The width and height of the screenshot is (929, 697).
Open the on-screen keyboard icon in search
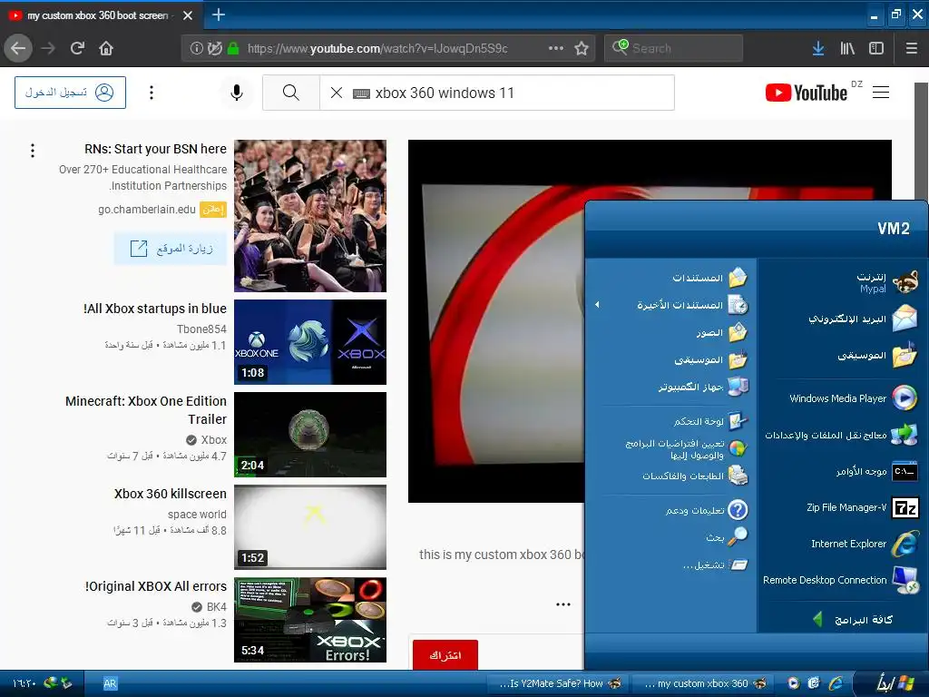coord(361,93)
